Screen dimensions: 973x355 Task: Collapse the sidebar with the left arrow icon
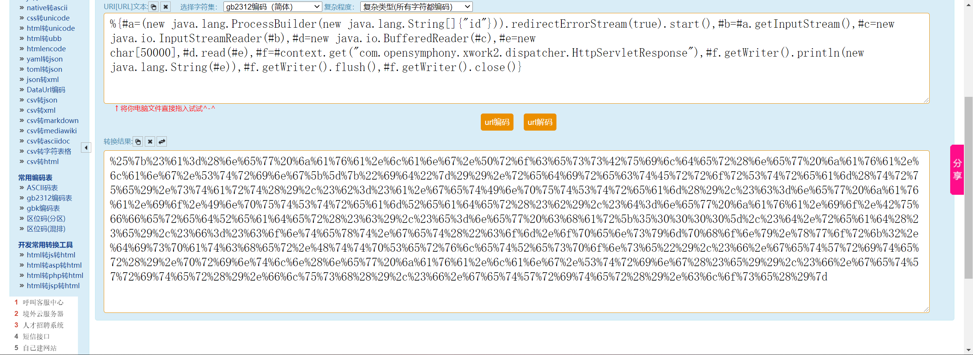coord(86,147)
